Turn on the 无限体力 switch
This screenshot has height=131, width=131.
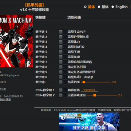pyautogui.click(x=63, y=42)
